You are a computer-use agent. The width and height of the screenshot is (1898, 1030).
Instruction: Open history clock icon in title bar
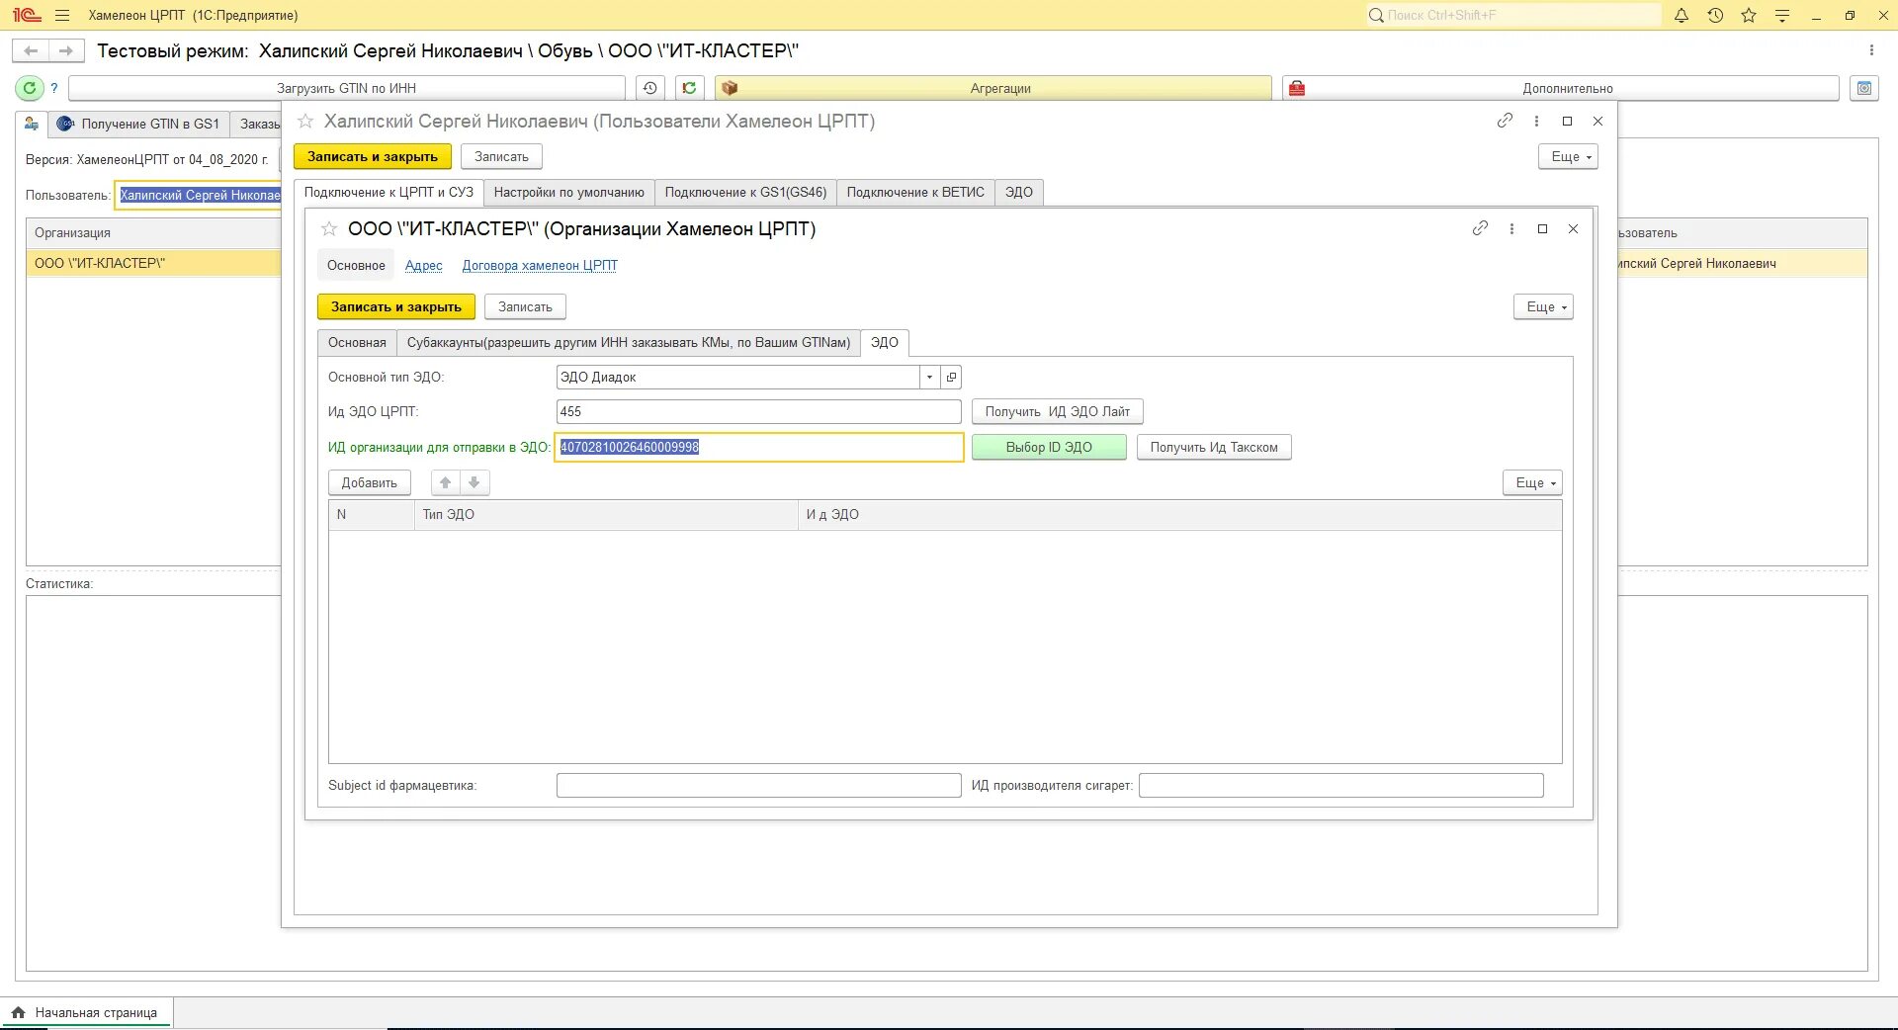1715,16
